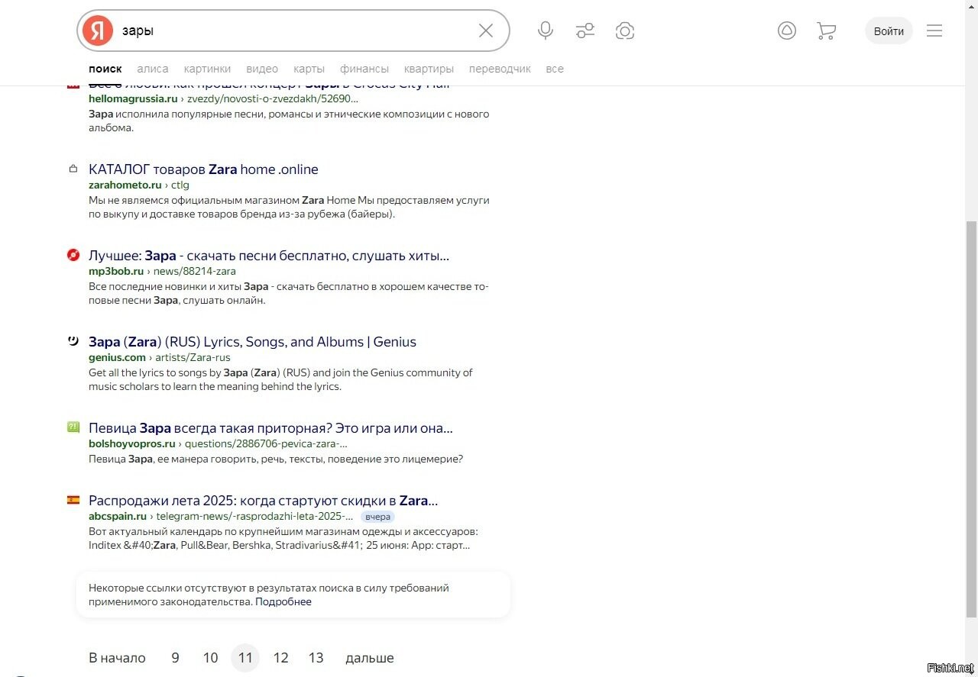Open Распродажи лета 2025 result
The width and height of the screenshot is (978, 677).
(263, 501)
